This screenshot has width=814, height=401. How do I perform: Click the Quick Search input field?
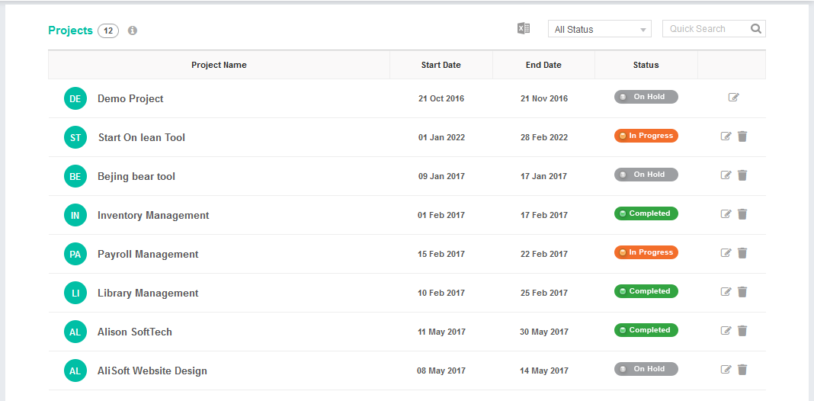coord(704,29)
